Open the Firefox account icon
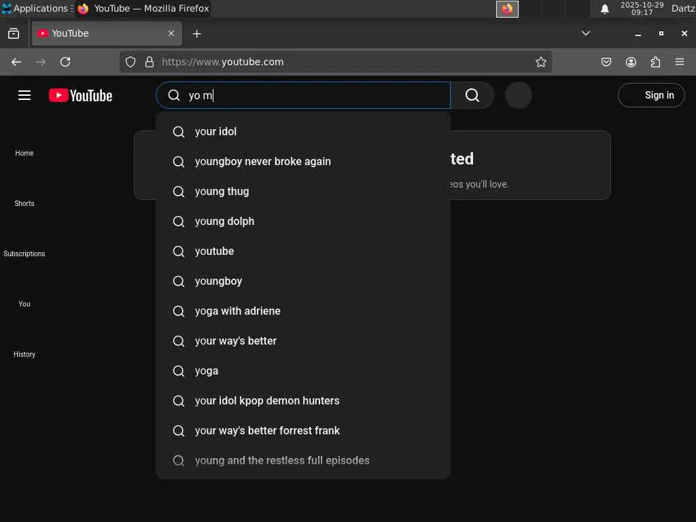Viewport: 696px width, 522px height. click(x=631, y=62)
